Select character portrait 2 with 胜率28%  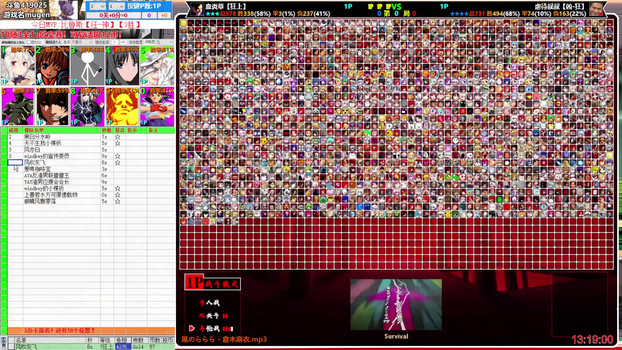(52, 65)
